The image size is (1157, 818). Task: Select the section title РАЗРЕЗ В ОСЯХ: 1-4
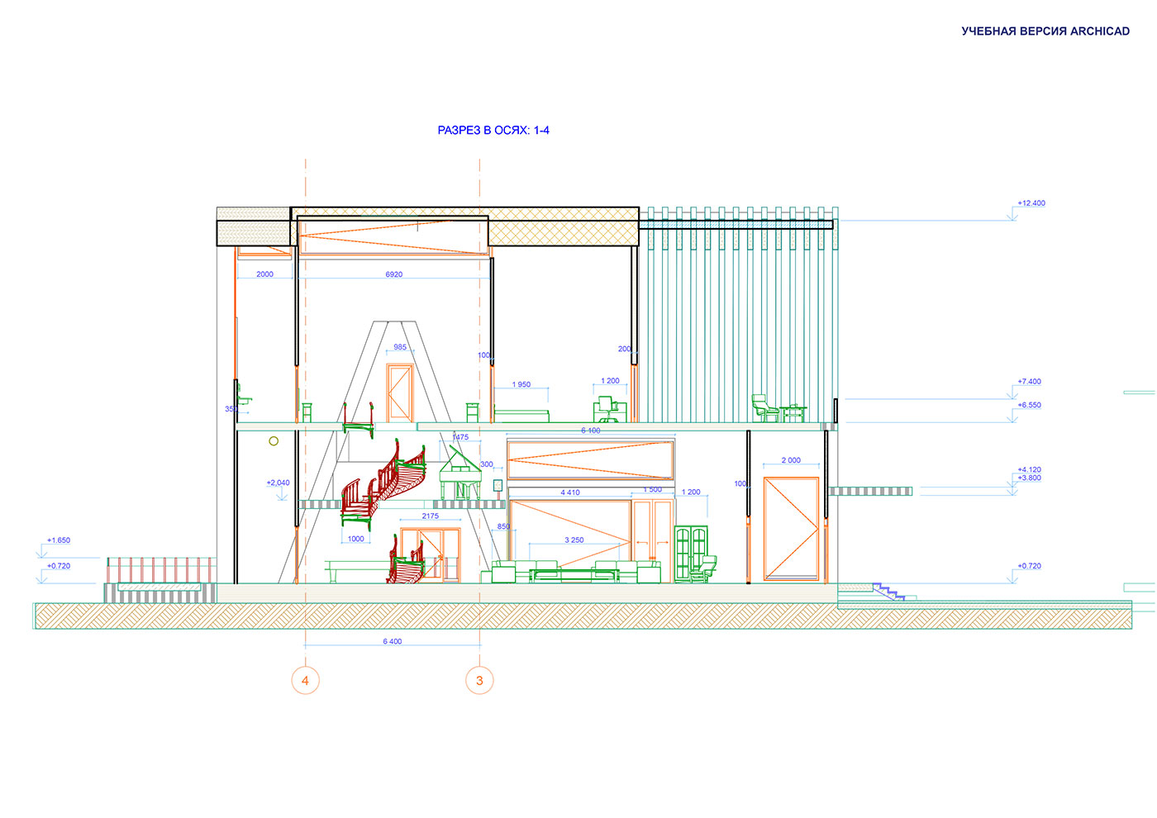[x=493, y=131]
